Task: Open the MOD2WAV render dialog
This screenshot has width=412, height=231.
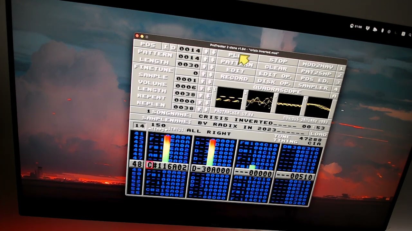Action: (x=318, y=65)
